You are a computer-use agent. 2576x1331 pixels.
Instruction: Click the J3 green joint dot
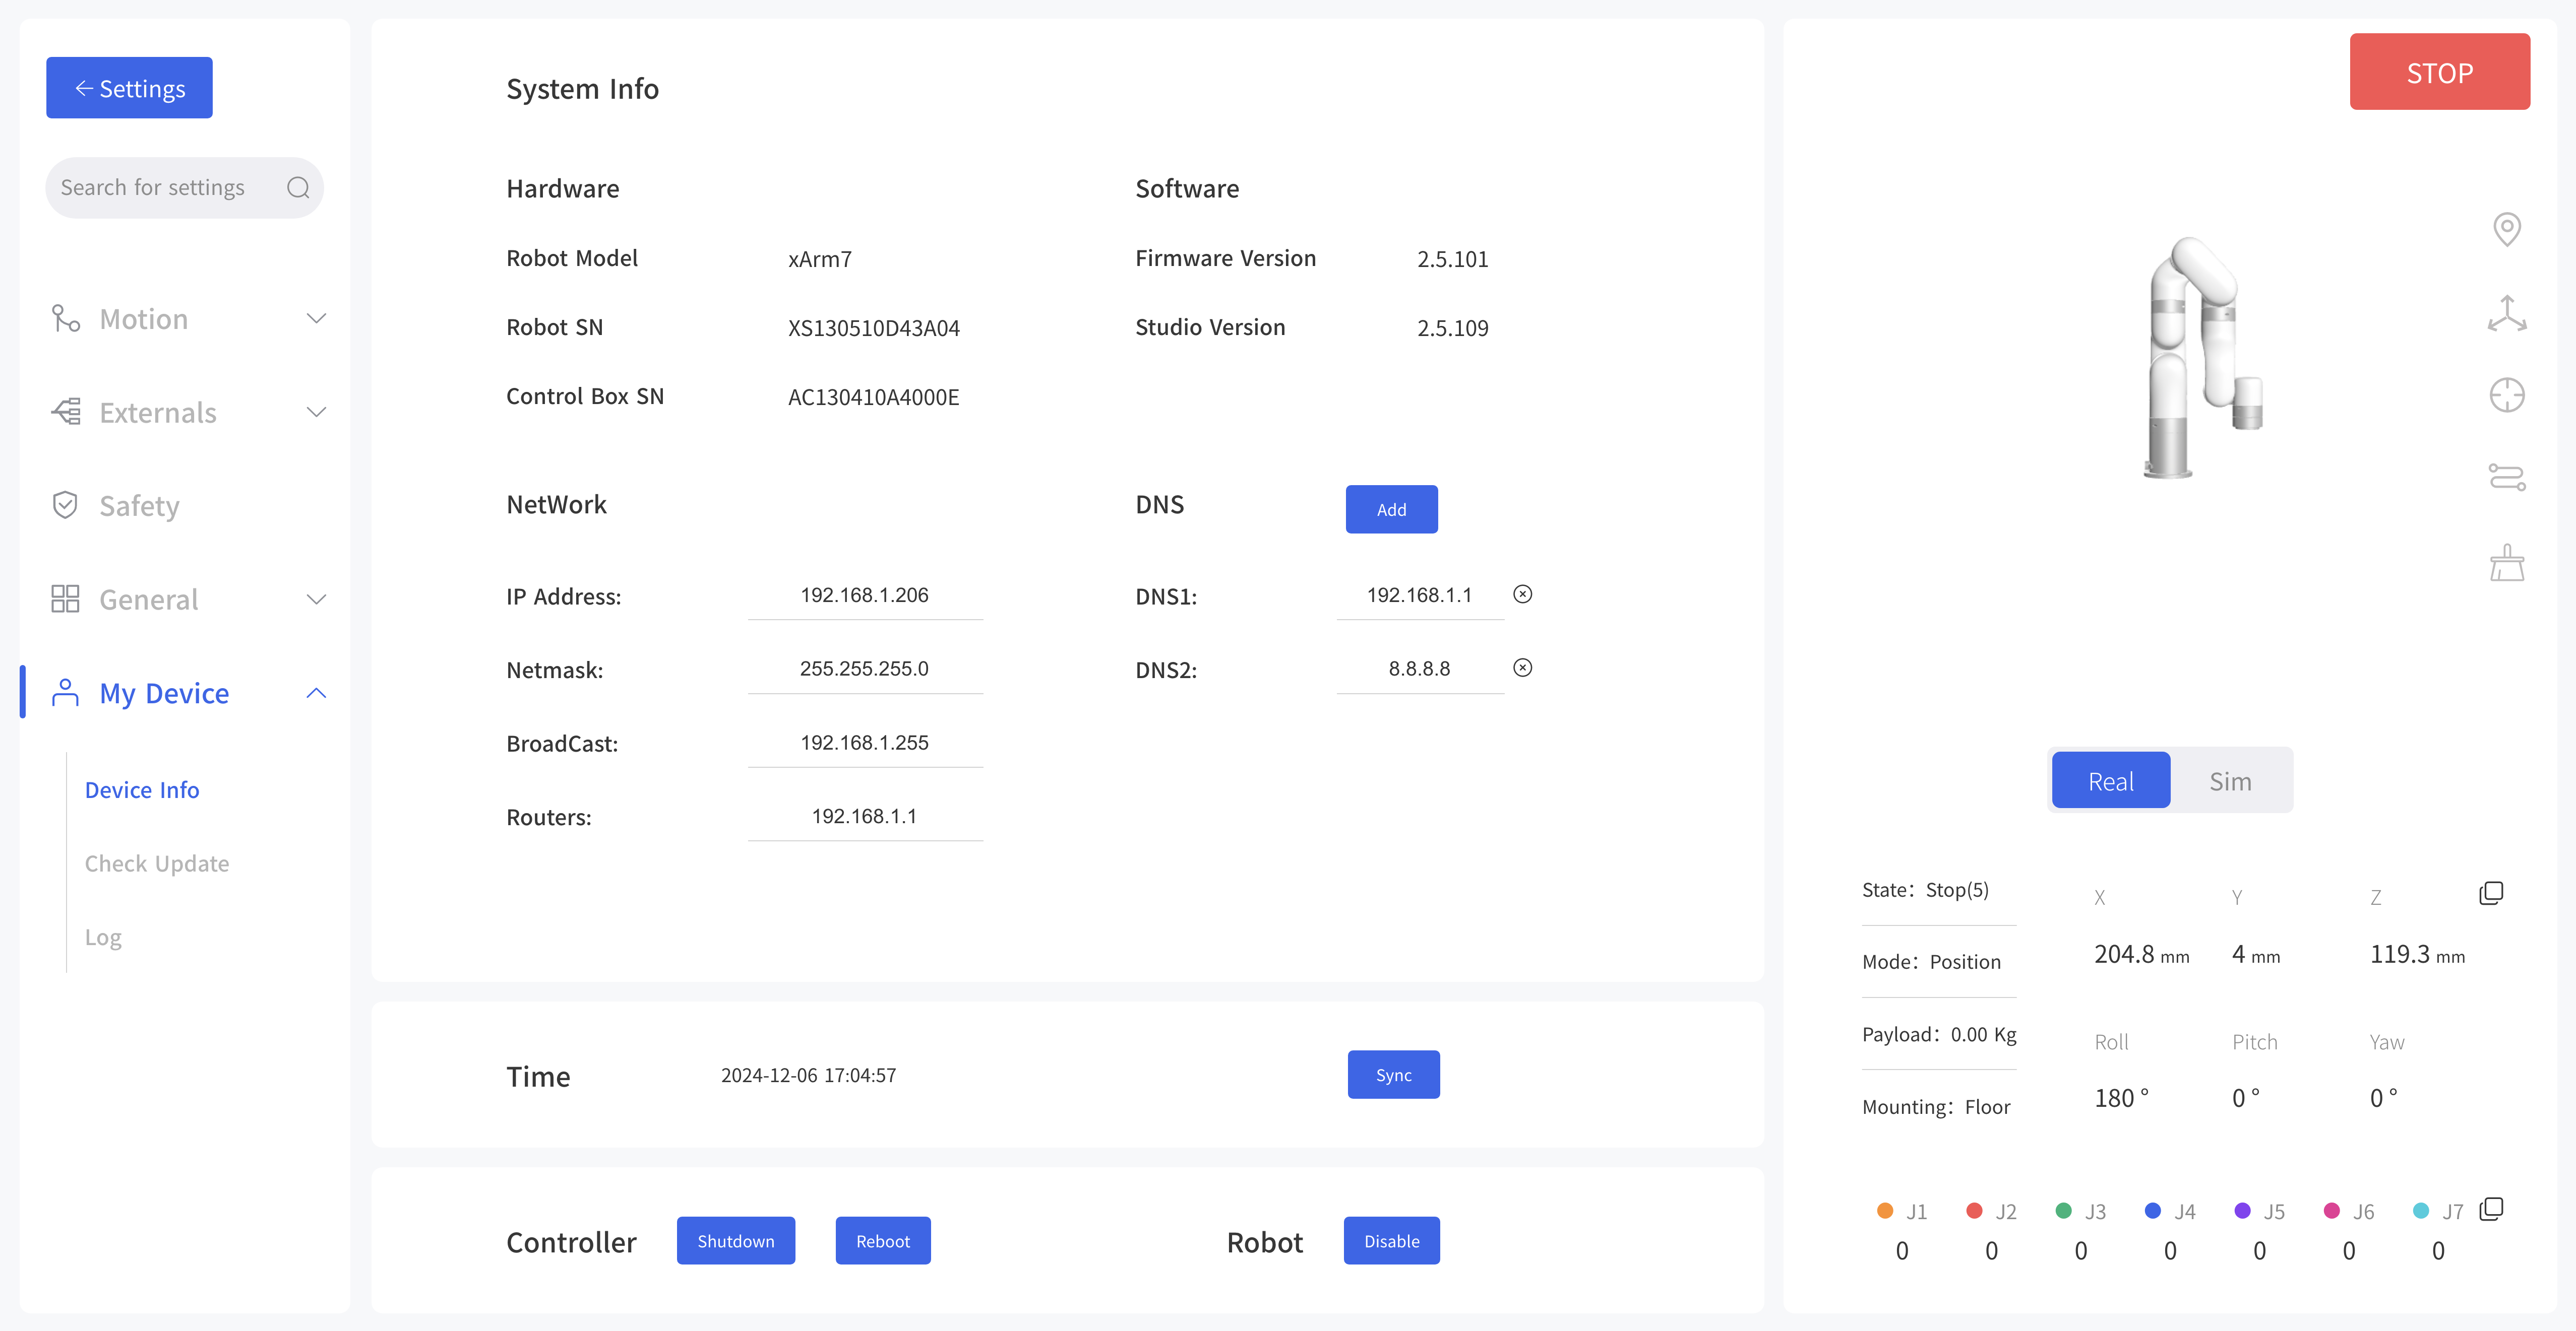[x=2063, y=1211]
